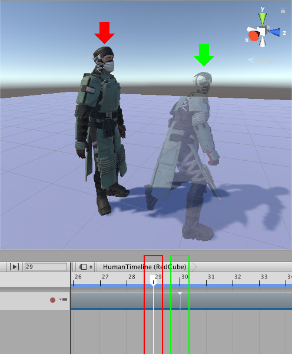Open the timeline edit mode dropdown

(85, 267)
